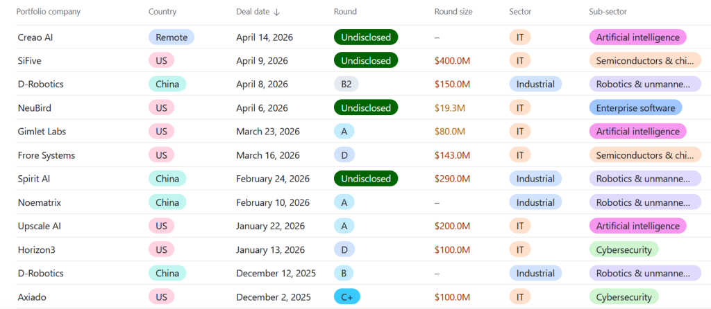Click the Remote country tag for Creao AI
This screenshot has width=711, height=309.
[x=172, y=37]
